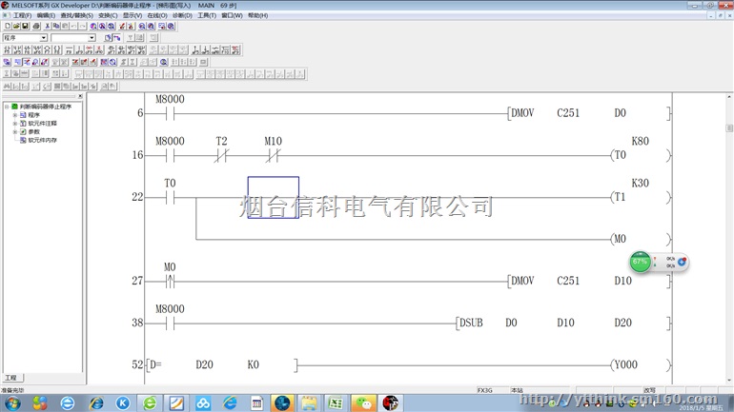Viewport: 734px width, 412px height.
Task: Click the last icon in the top toolbar
Action: [171, 26]
